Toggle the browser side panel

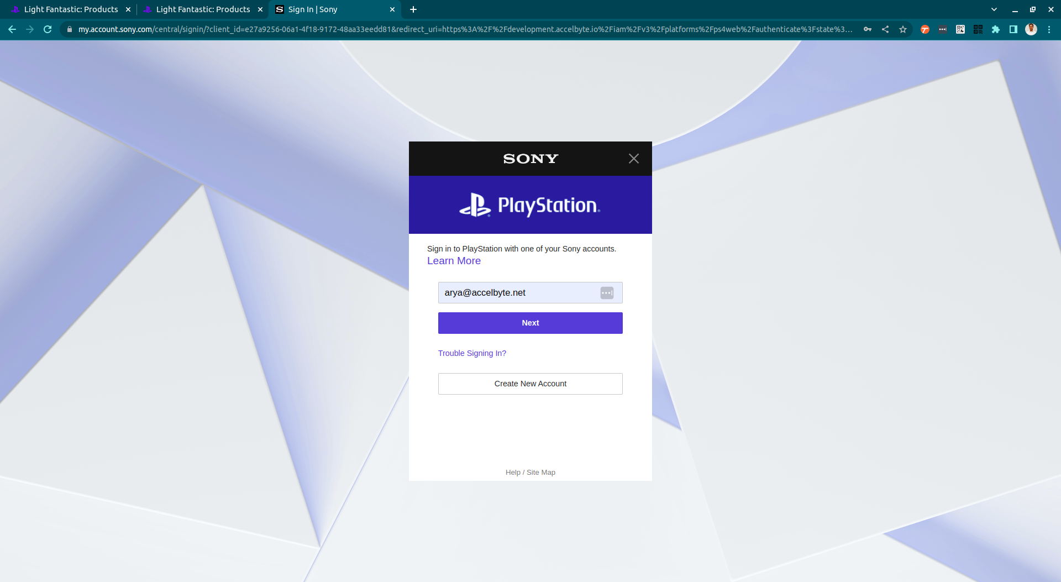[x=1013, y=29]
